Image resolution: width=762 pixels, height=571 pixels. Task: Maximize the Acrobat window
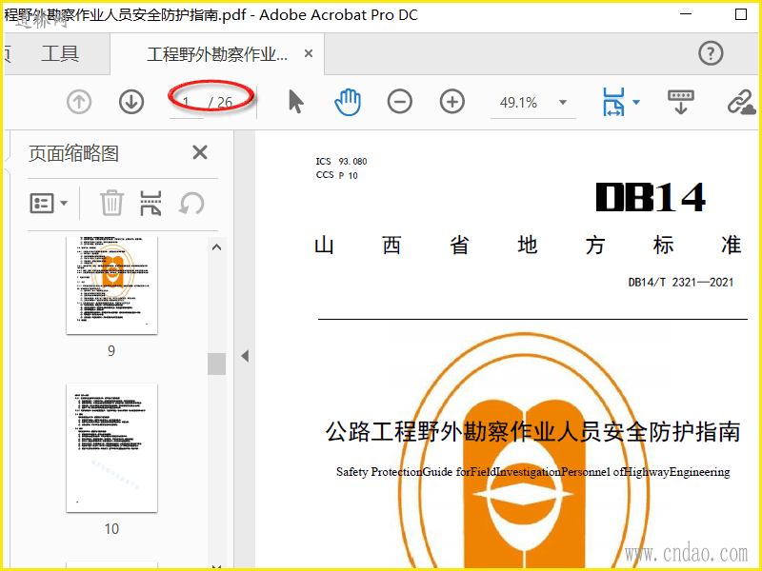(x=741, y=14)
